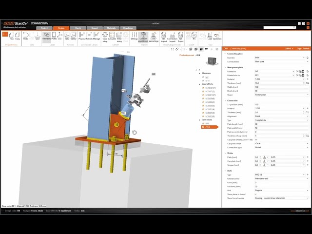Toggle M2 member checkbox in tree
This screenshot has width=312, height=234.
click(203, 77)
